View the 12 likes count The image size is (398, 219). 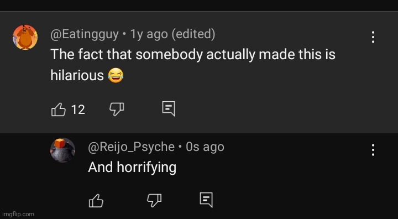click(x=78, y=109)
